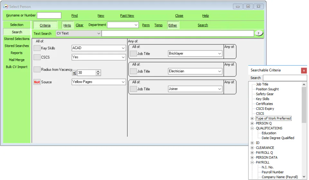Screen dimensions: 309x180
Task: Switch to the Criteria tab
Action: click(45, 25)
